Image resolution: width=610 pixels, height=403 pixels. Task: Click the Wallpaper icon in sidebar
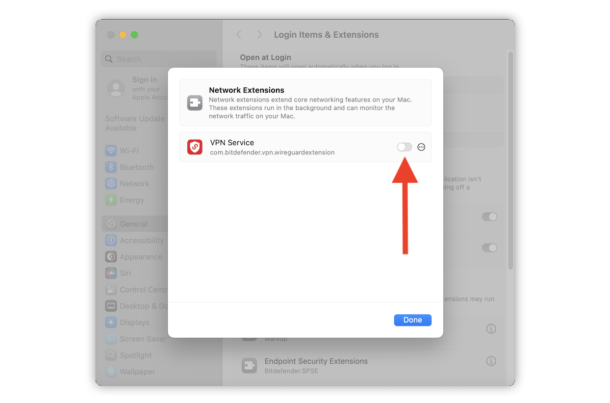point(111,372)
